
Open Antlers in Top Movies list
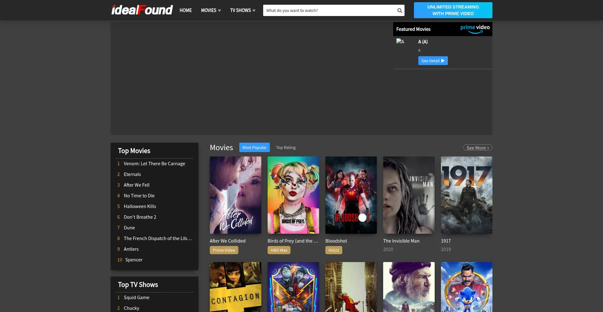pyautogui.click(x=131, y=249)
